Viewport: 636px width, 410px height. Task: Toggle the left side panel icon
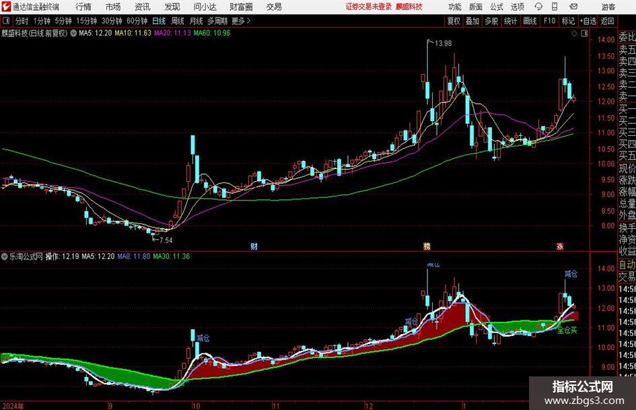click(6, 21)
